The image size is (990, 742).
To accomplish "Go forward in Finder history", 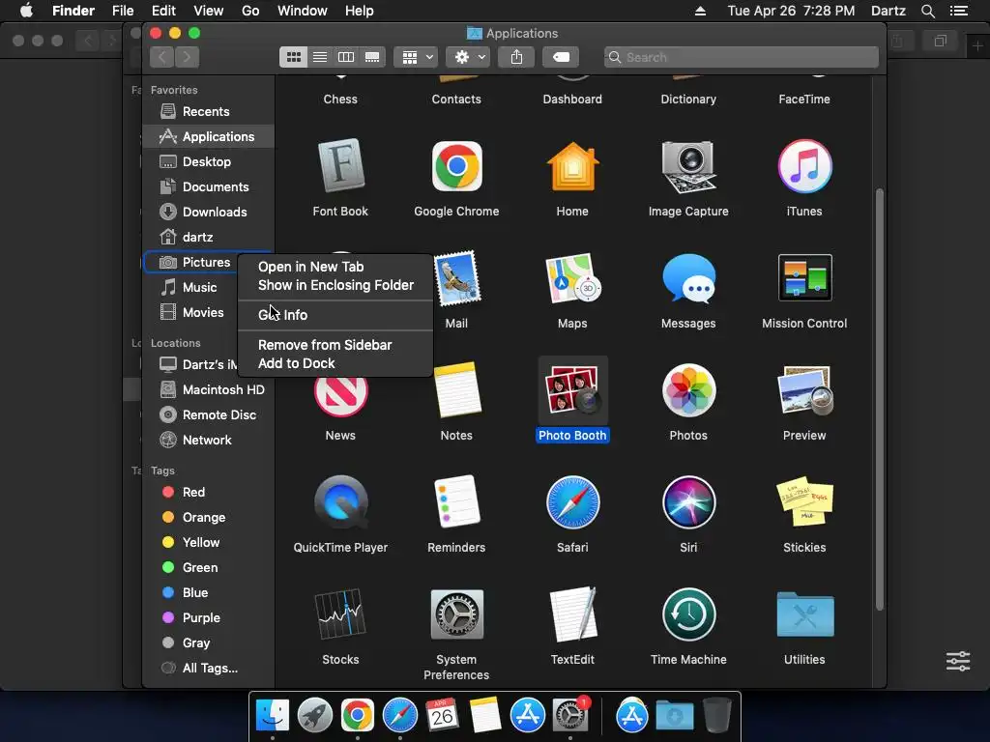I will pyautogui.click(x=187, y=57).
